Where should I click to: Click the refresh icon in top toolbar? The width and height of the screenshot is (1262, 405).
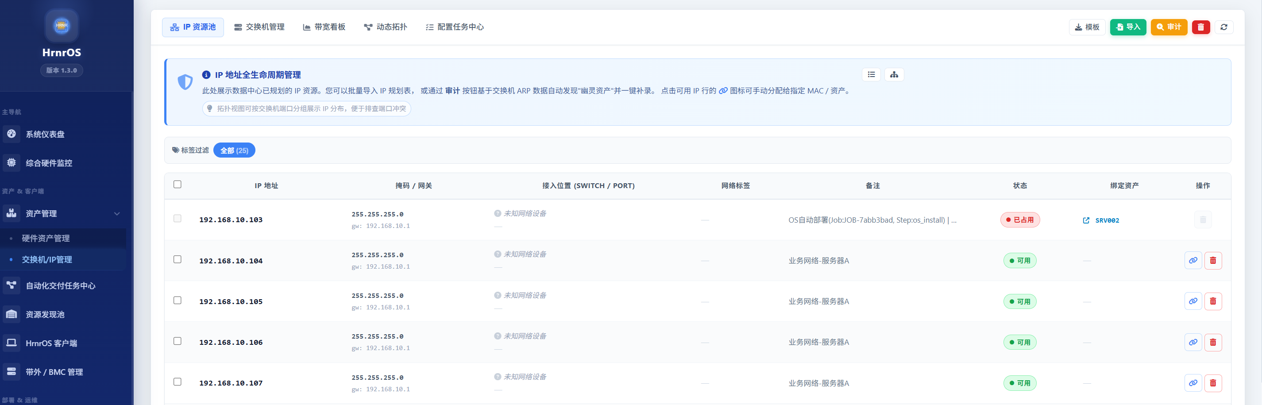pyautogui.click(x=1223, y=27)
